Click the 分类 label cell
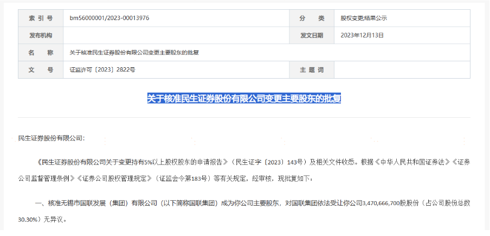 click(x=312, y=18)
